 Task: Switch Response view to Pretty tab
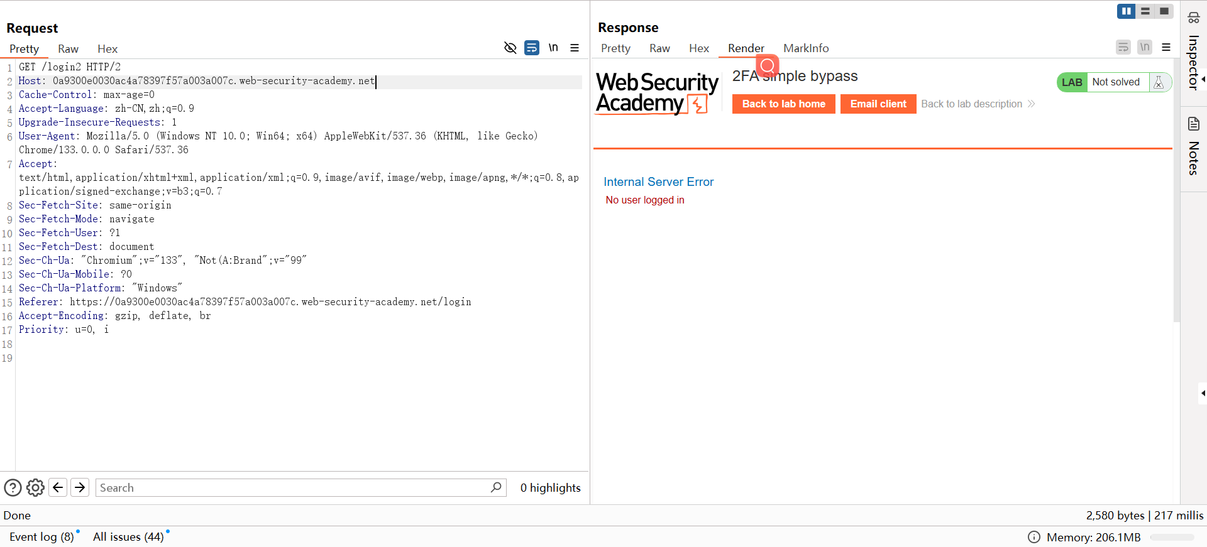click(615, 48)
